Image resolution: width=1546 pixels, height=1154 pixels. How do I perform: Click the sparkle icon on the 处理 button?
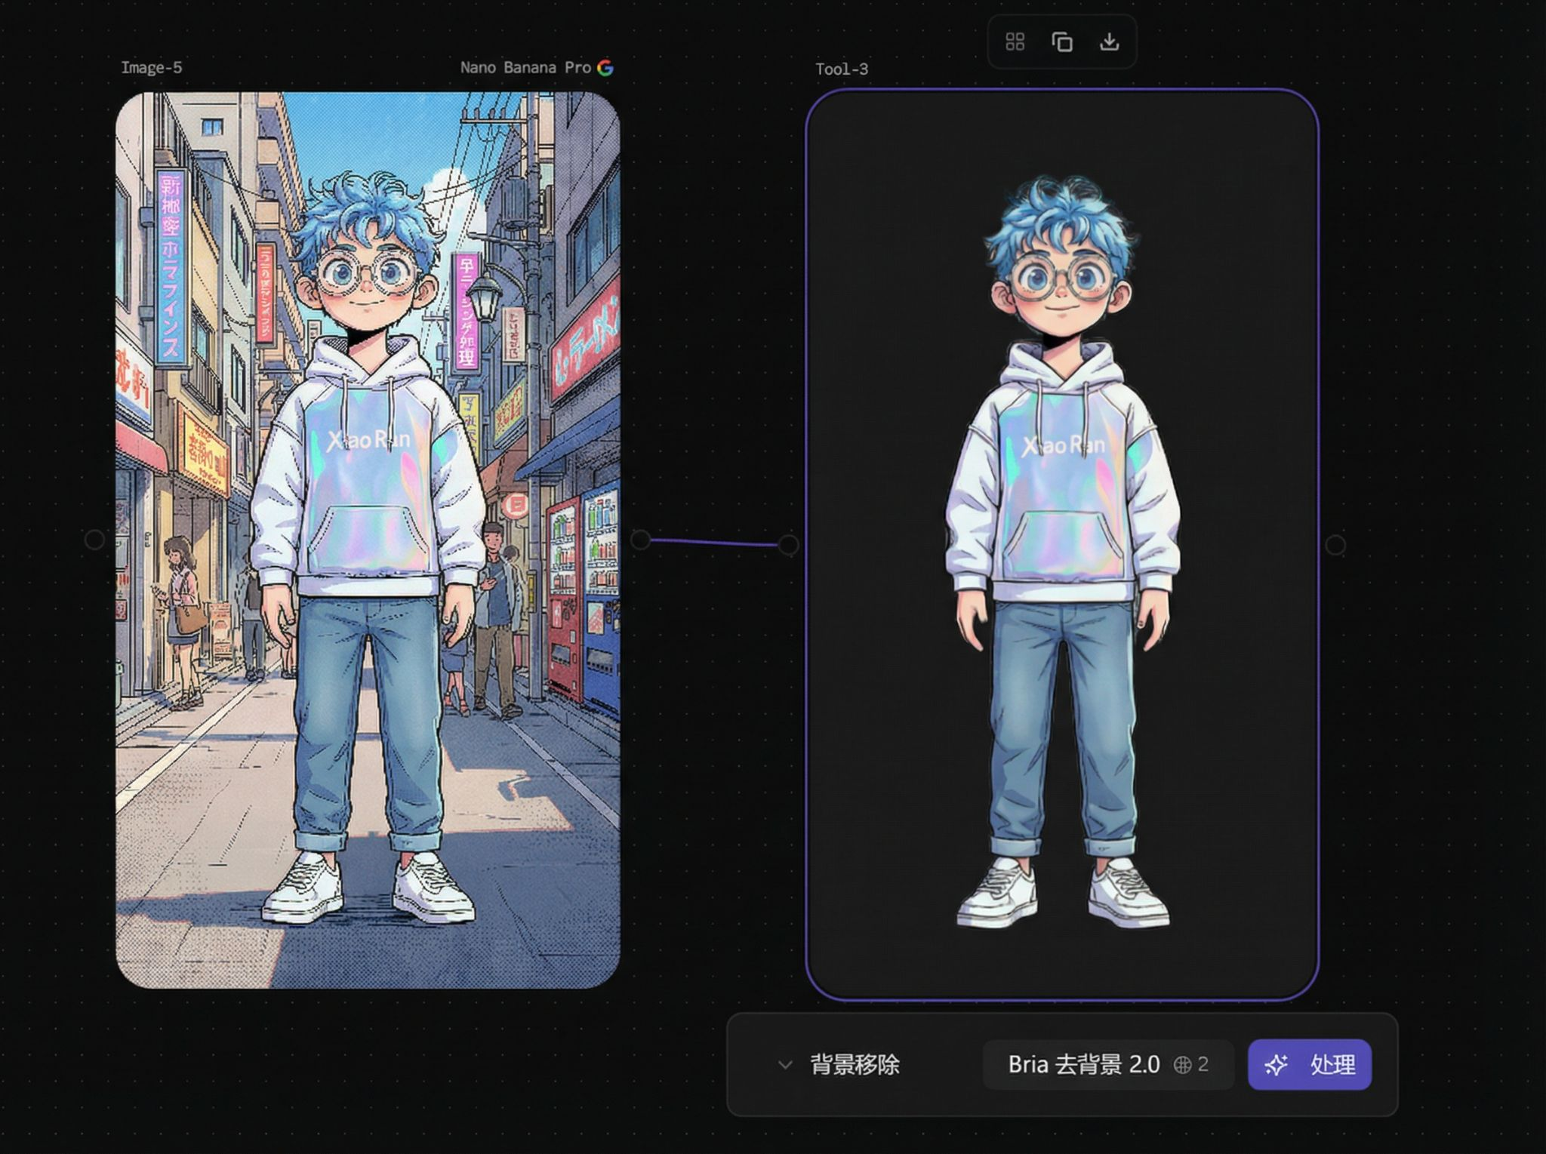tap(1276, 1066)
